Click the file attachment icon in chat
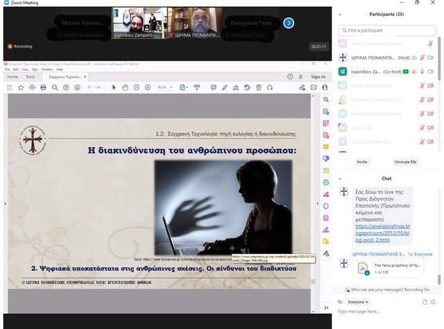 [425, 302]
